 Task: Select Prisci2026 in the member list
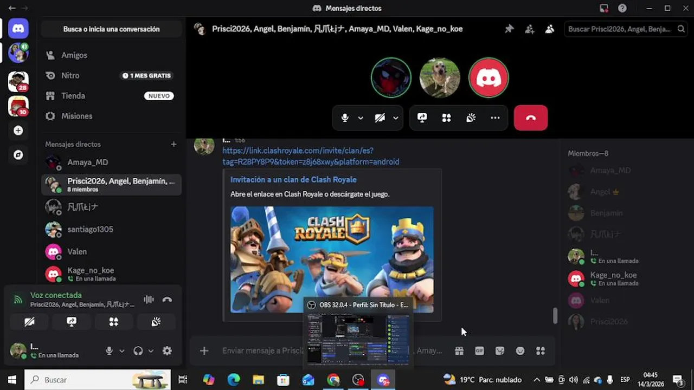tap(624, 322)
